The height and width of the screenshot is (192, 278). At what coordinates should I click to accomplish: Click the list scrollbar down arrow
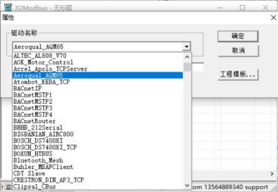[x=187, y=186]
